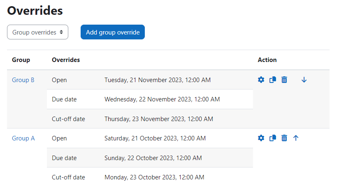
Task: Click Group A's Due date Sunday, 22 October
Action: coord(153,158)
